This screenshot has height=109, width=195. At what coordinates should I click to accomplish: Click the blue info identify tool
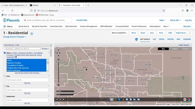[x=119, y=99]
